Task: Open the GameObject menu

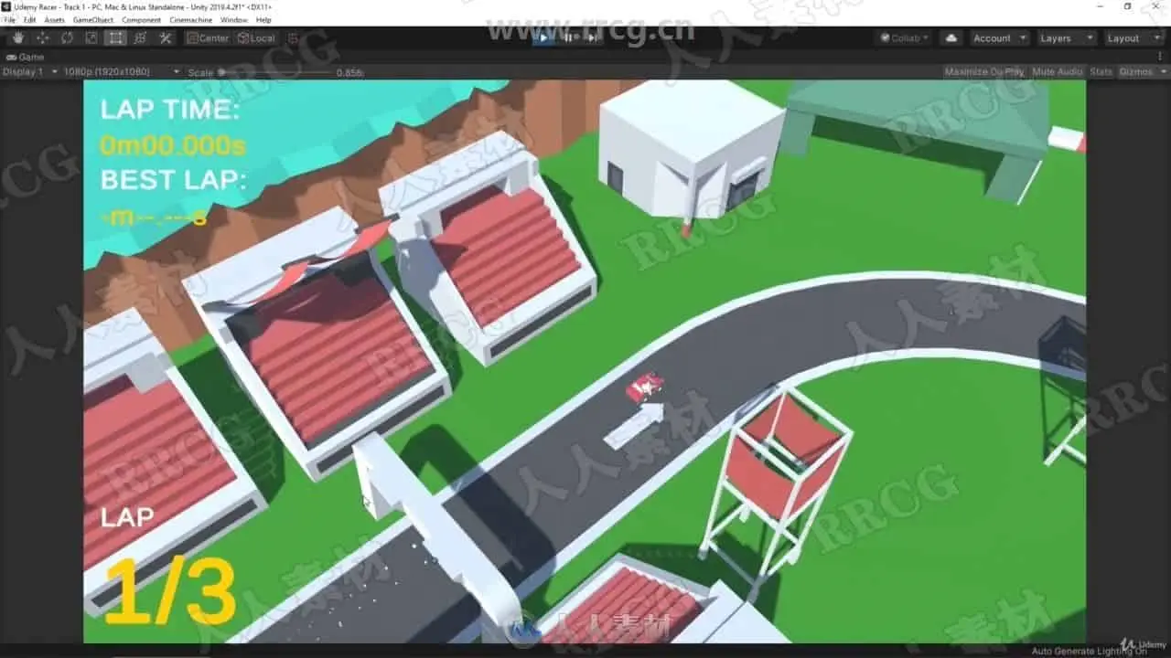Action: pyautogui.click(x=92, y=19)
